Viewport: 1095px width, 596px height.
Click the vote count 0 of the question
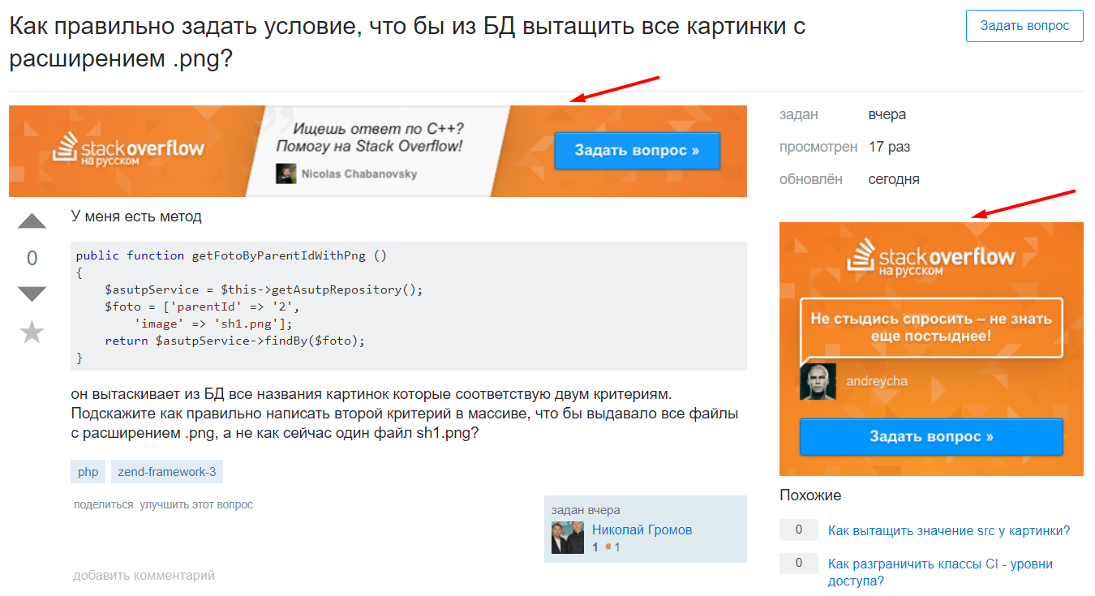coord(32,259)
